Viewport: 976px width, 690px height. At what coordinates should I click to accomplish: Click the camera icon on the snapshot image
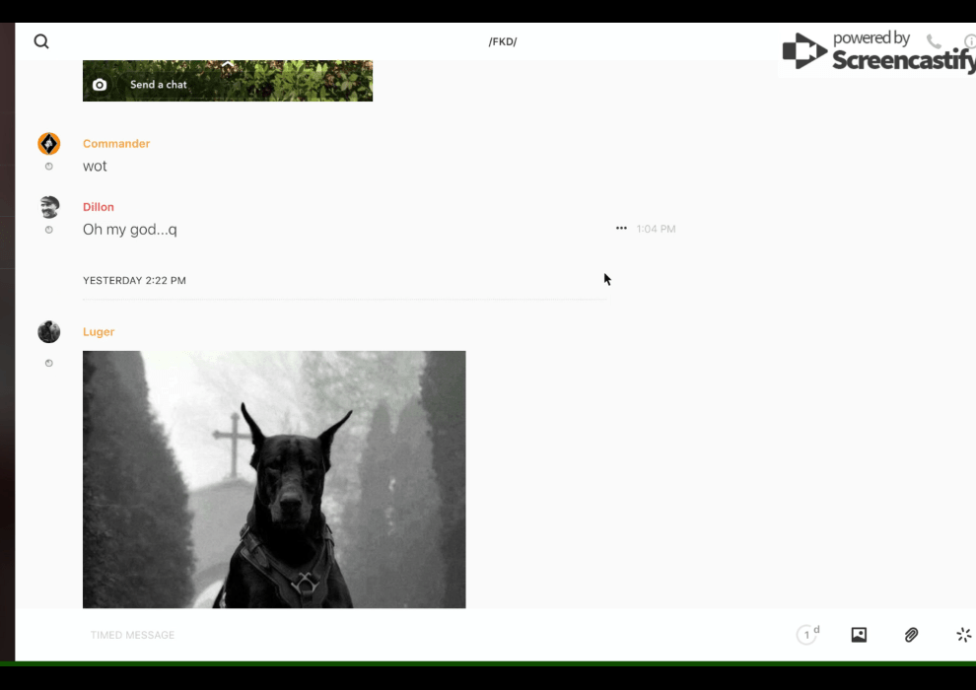100,85
